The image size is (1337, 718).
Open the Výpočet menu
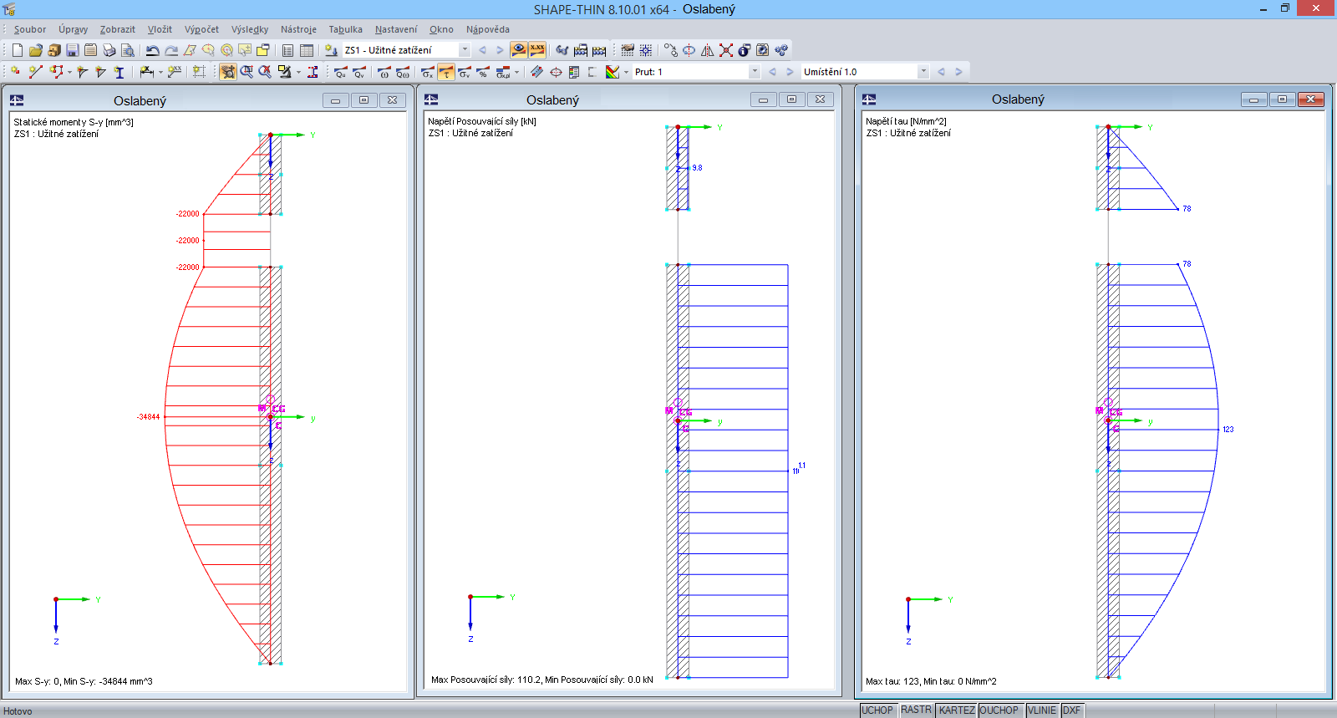click(201, 29)
